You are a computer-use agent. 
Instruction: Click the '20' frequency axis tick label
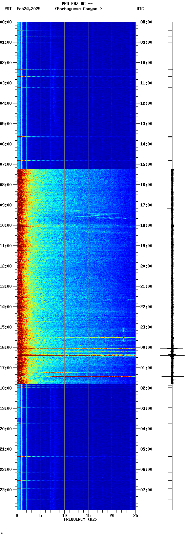[x=112, y=516]
